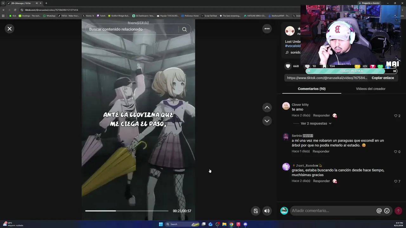406x228 pixels.
Task: Mute the TikTok tab via its audio icon
Action: (36, 3)
